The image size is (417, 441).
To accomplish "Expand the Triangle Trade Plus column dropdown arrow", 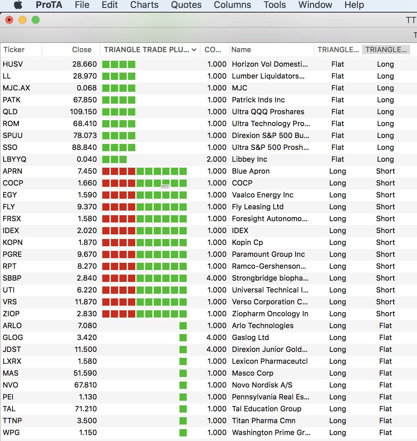I will tap(194, 50).
